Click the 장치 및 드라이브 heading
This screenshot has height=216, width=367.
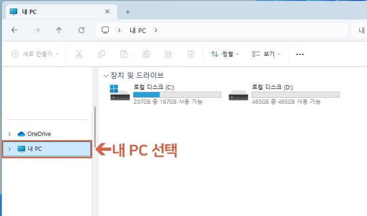coord(137,75)
